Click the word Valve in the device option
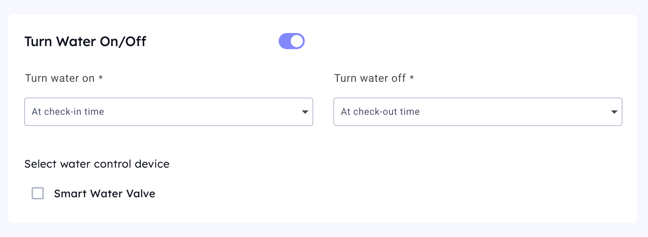 141,194
